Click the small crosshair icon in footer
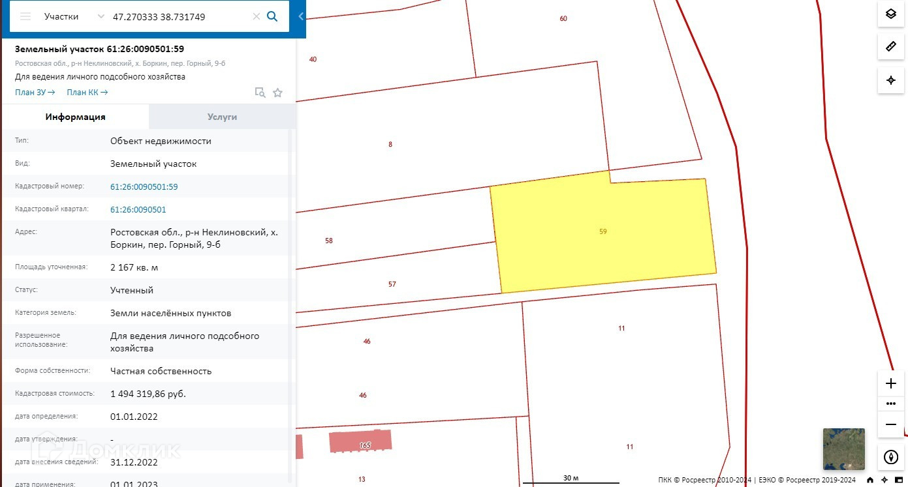The height and width of the screenshot is (487, 908). tap(885, 480)
